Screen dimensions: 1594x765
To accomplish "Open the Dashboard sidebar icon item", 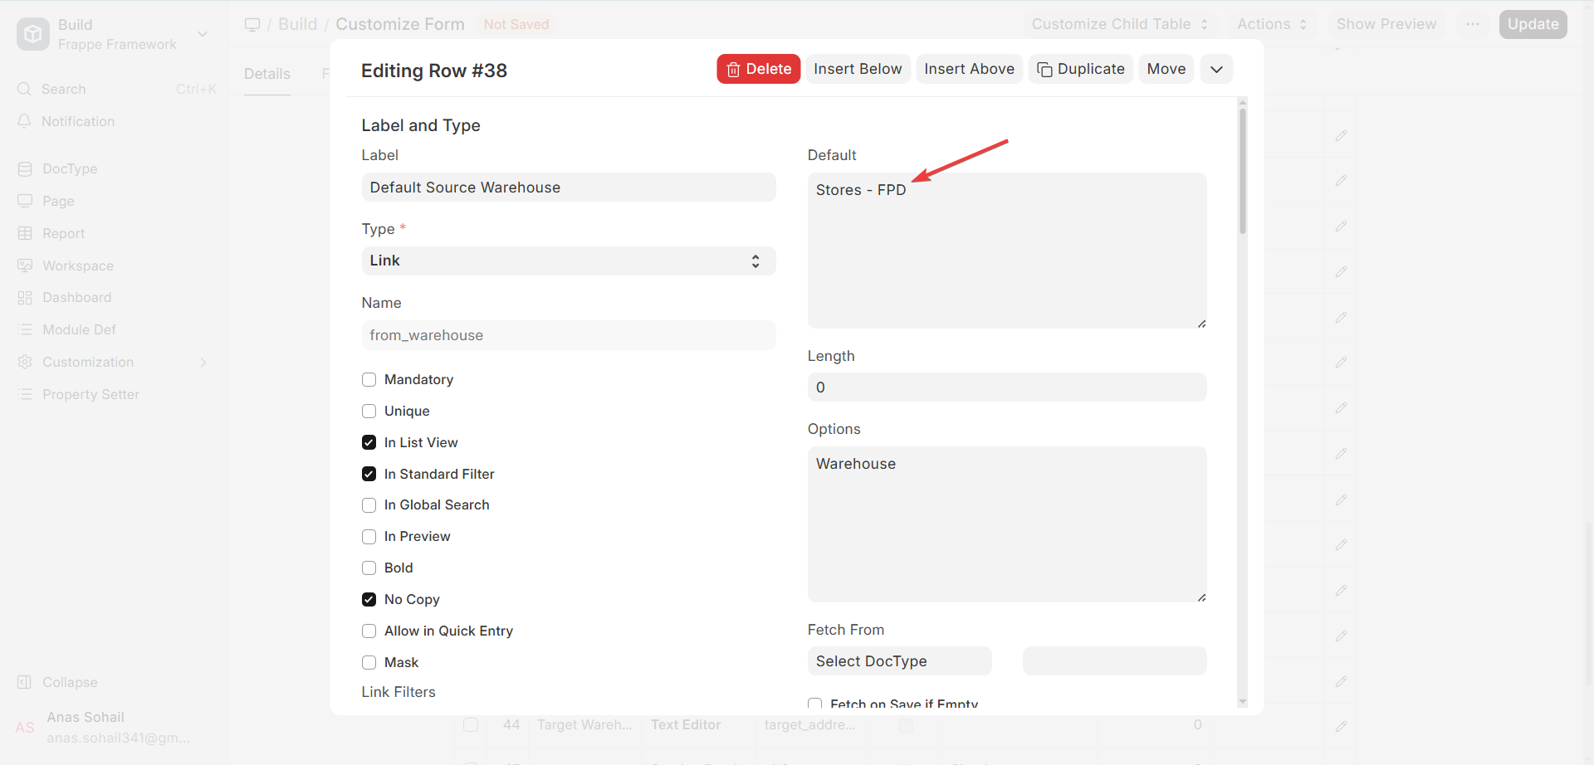I will tap(25, 297).
